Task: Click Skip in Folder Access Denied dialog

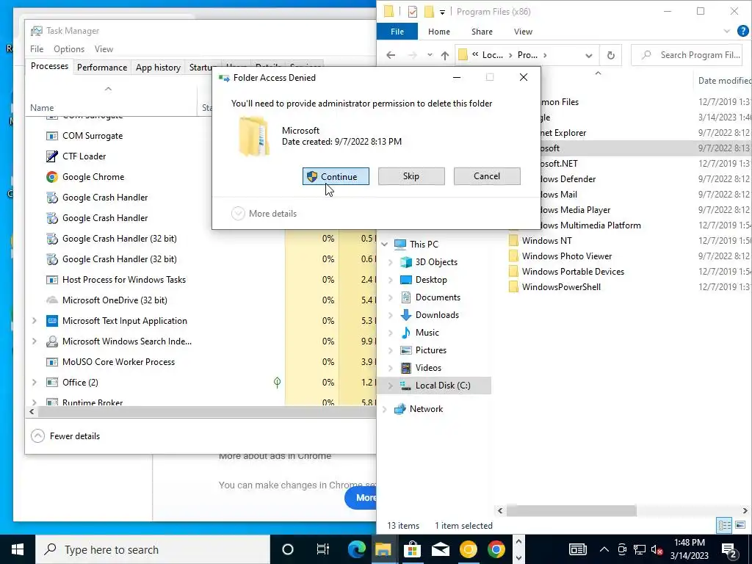Action: click(x=411, y=176)
